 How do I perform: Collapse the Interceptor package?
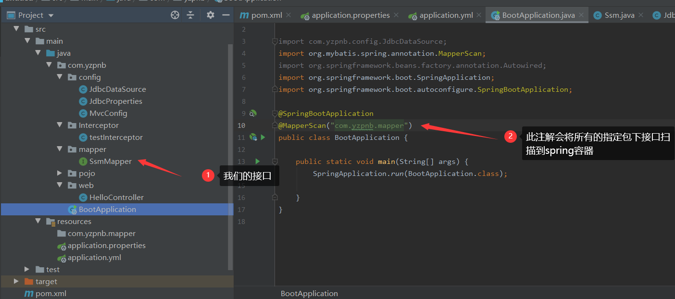(x=60, y=125)
